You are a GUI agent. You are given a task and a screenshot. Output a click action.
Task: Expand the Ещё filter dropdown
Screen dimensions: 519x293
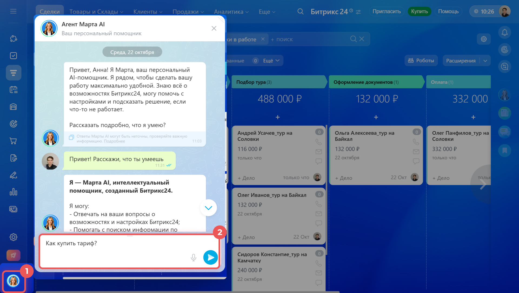271,61
